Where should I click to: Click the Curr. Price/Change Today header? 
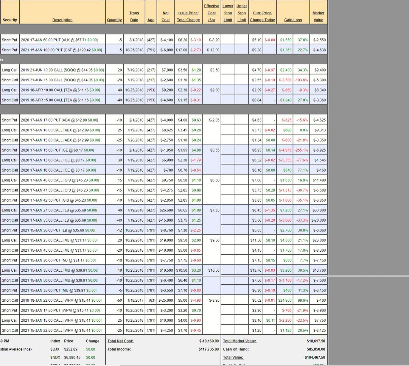pos(262,16)
